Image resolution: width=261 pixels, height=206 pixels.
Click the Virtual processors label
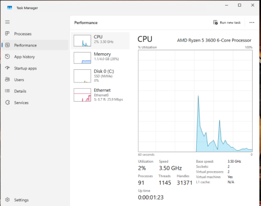pos(210,172)
